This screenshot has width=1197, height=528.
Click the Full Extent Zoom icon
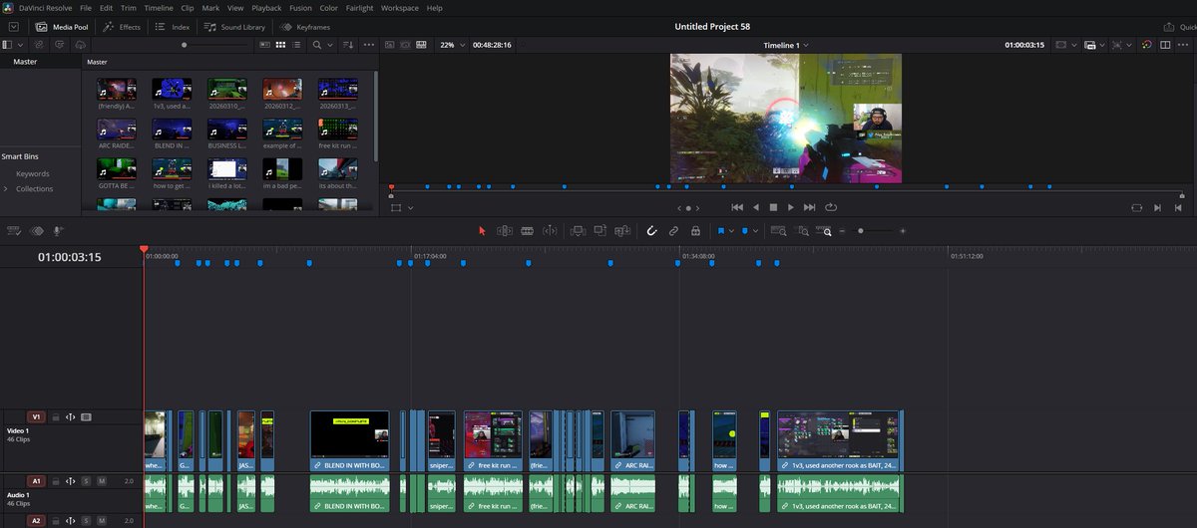(x=777, y=230)
